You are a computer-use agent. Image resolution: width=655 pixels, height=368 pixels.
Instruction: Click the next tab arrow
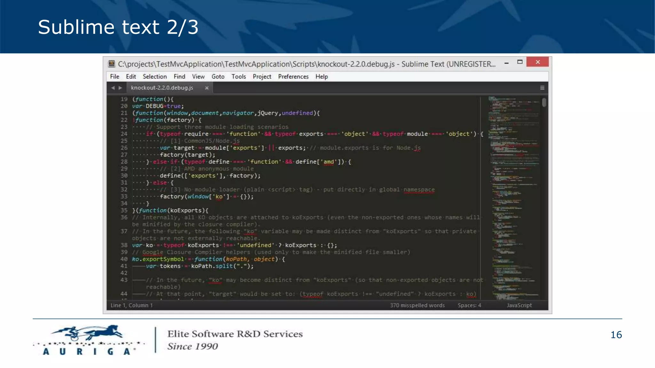[120, 88]
